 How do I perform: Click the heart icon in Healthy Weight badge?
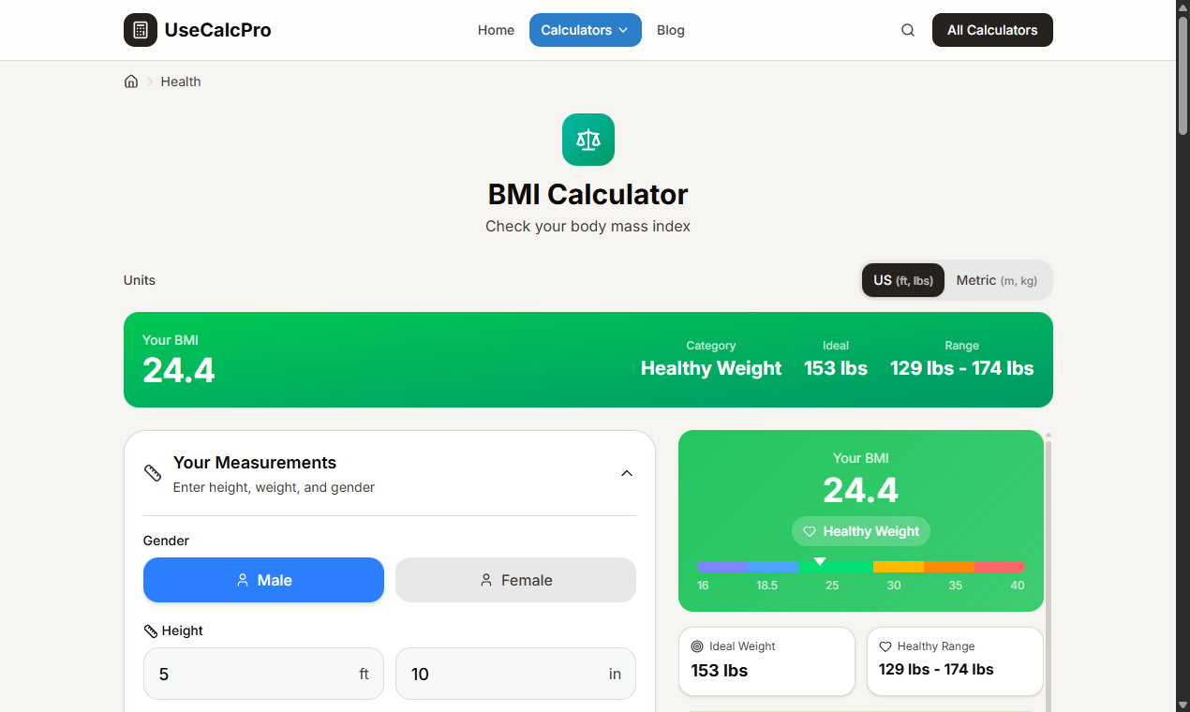click(810, 531)
